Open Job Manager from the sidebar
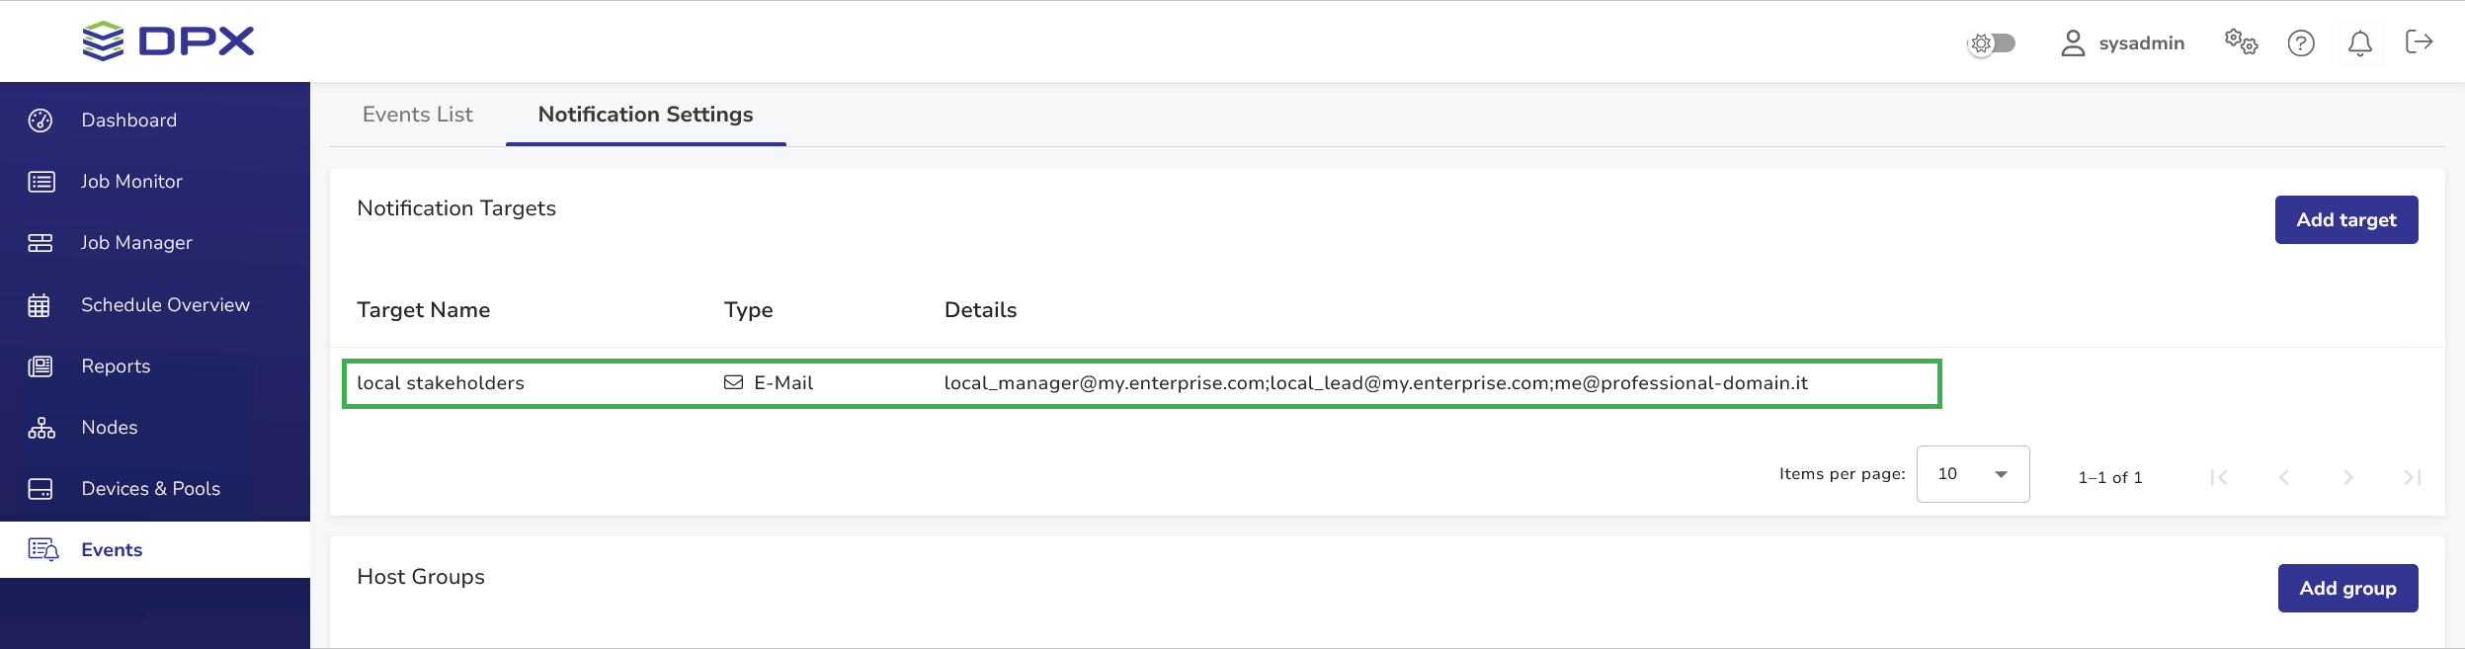 pyautogui.click(x=136, y=243)
